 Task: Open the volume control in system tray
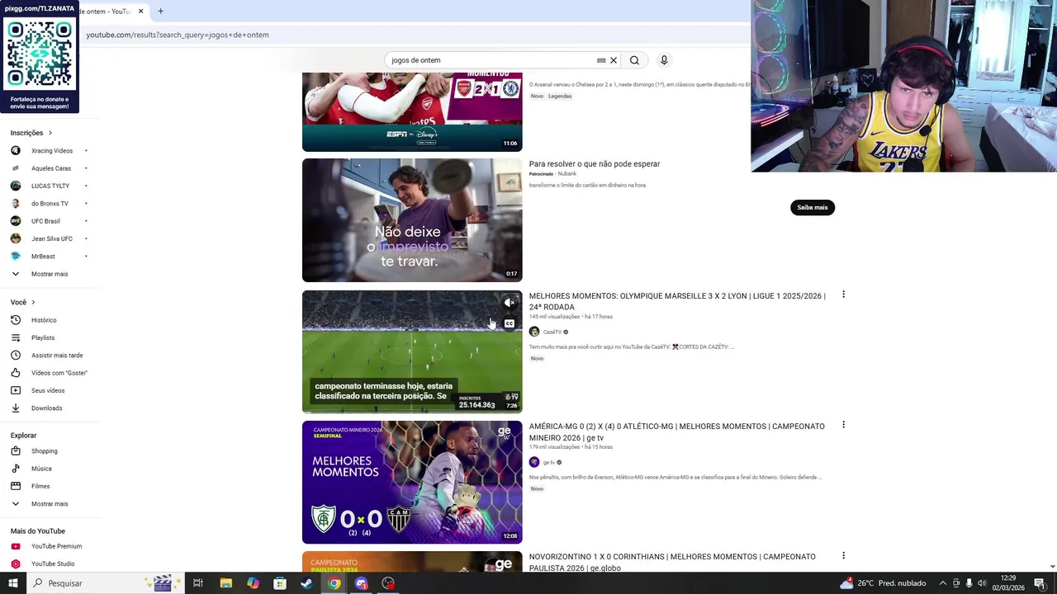coord(983,583)
